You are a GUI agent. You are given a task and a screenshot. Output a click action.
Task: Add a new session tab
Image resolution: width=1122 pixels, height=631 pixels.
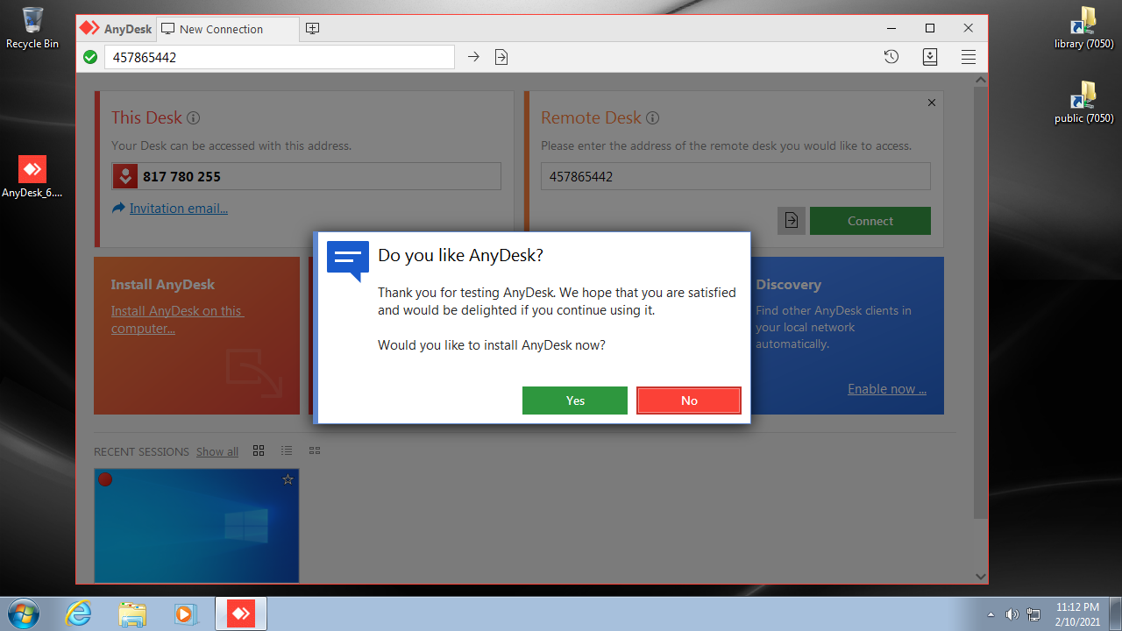coord(312,29)
